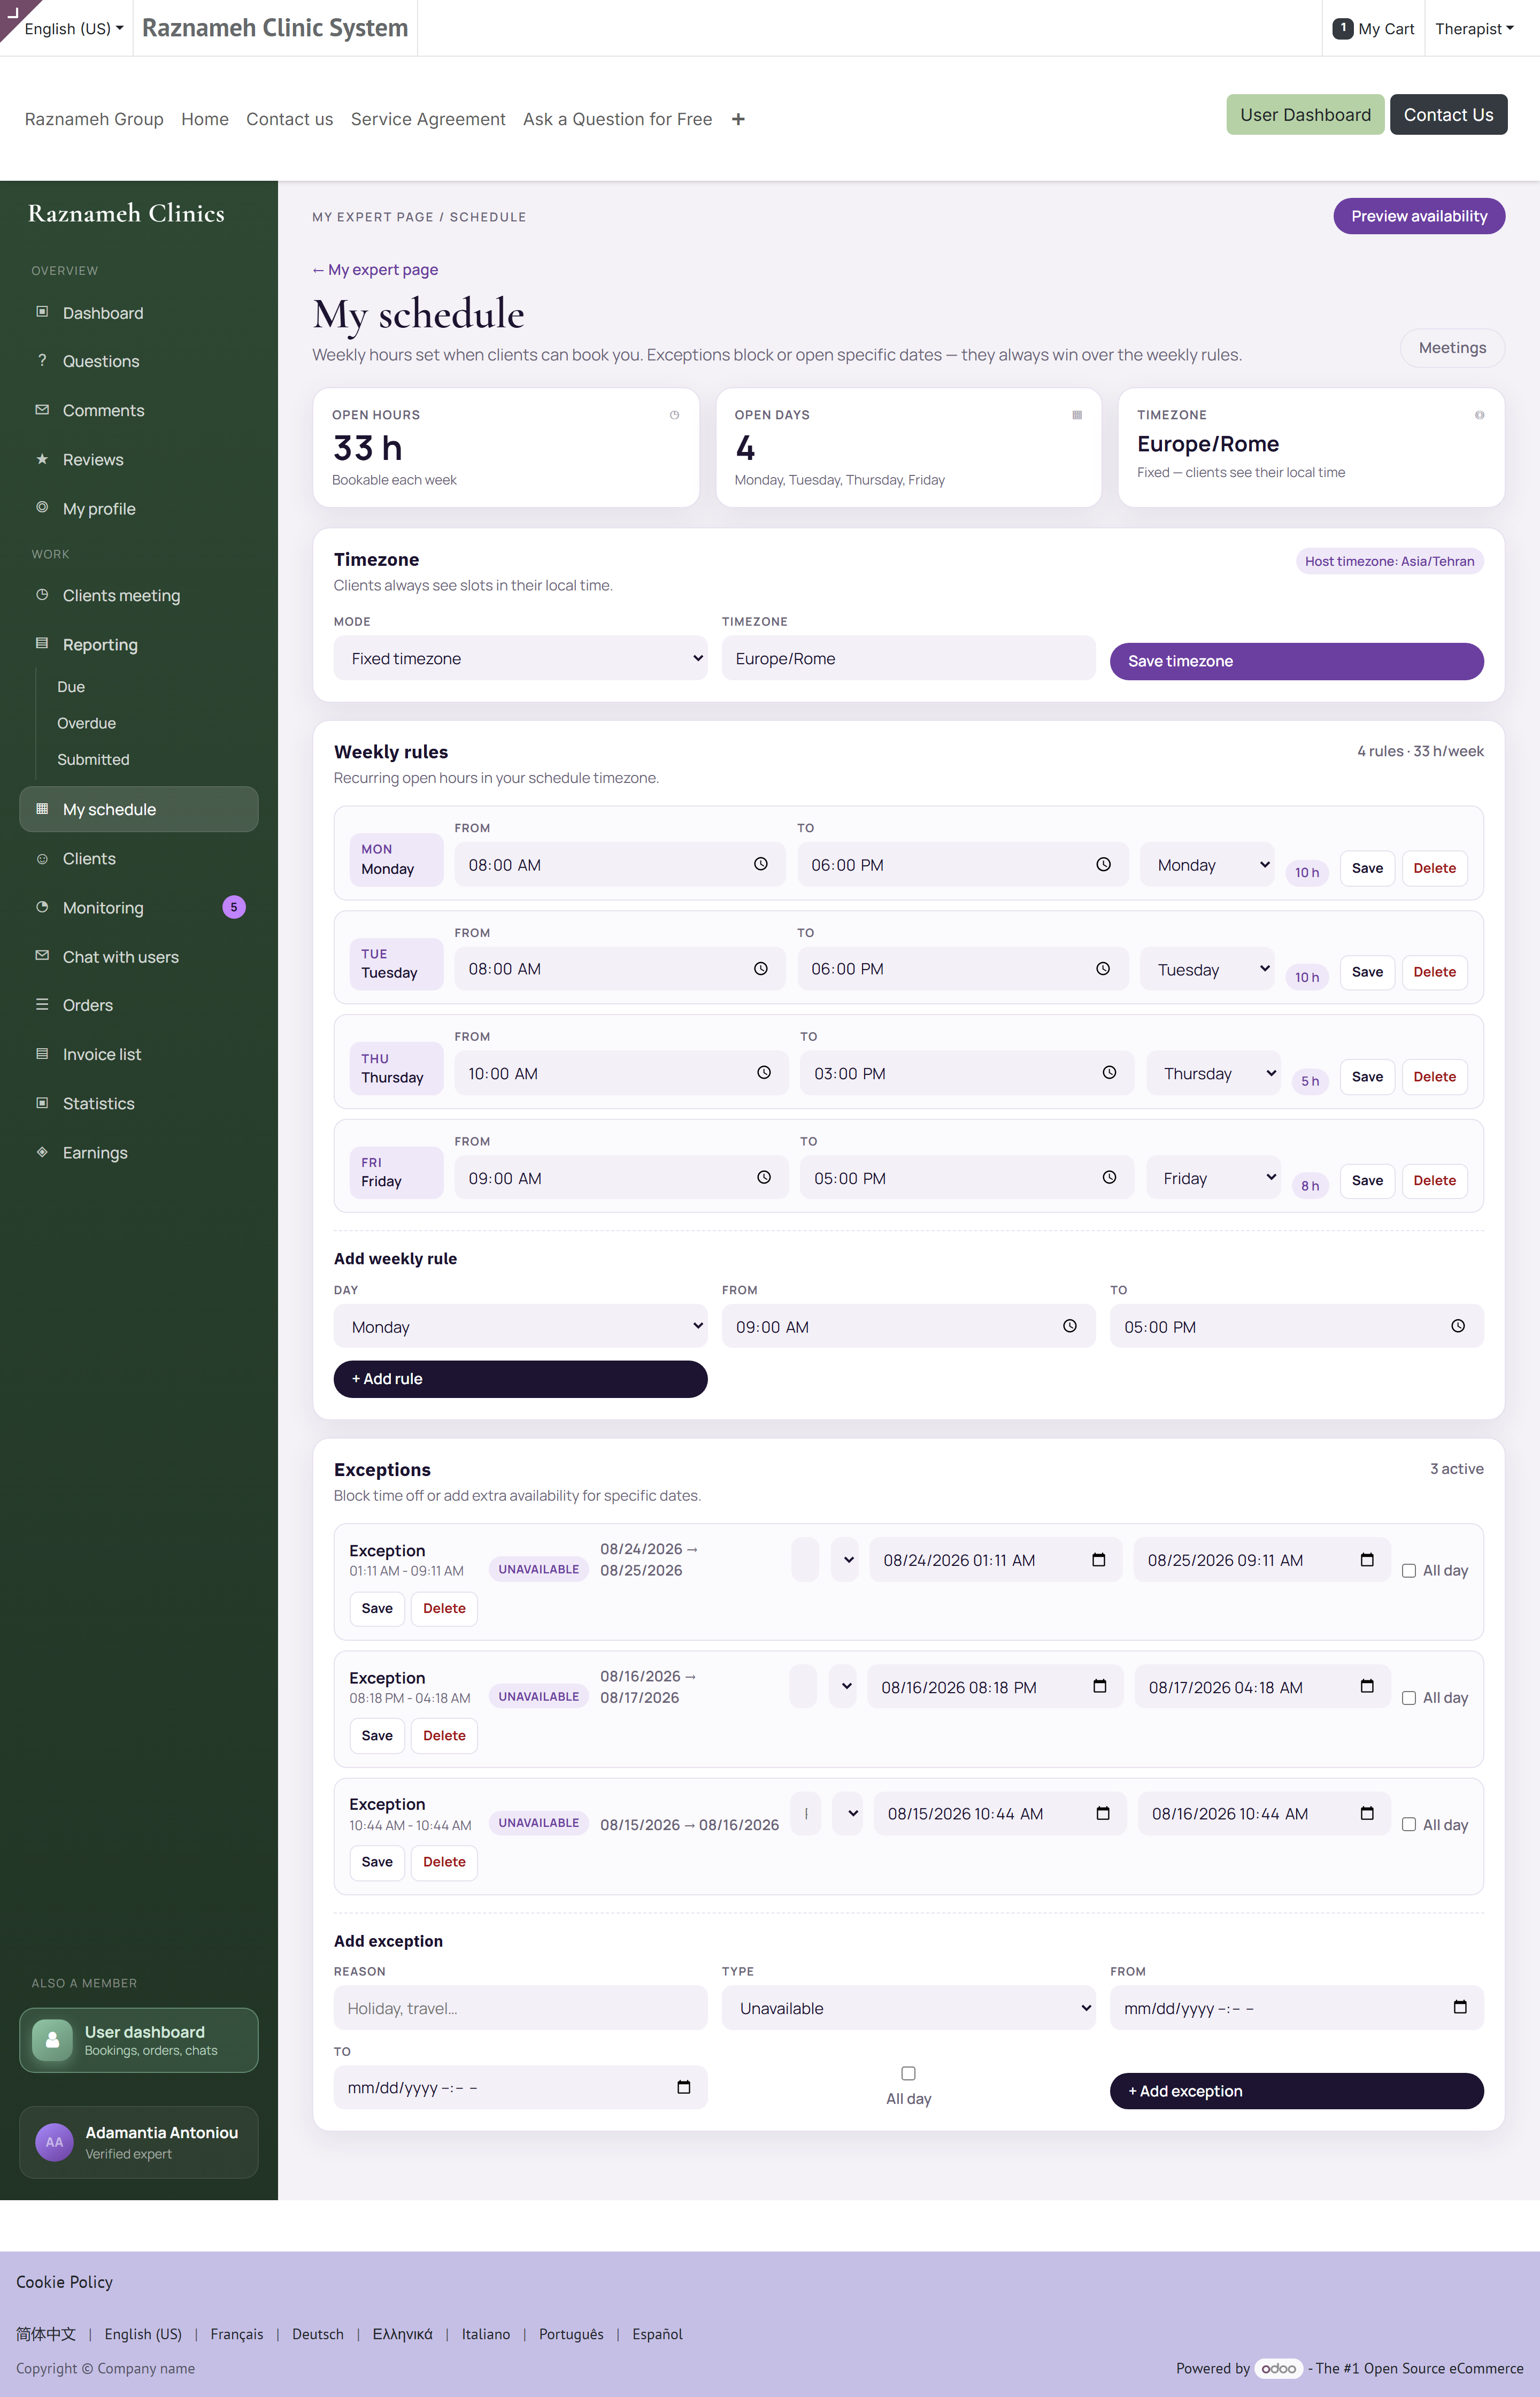Click the Reviews star icon in sidebar
Screen dimensions: 1540x2397
click(42, 459)
